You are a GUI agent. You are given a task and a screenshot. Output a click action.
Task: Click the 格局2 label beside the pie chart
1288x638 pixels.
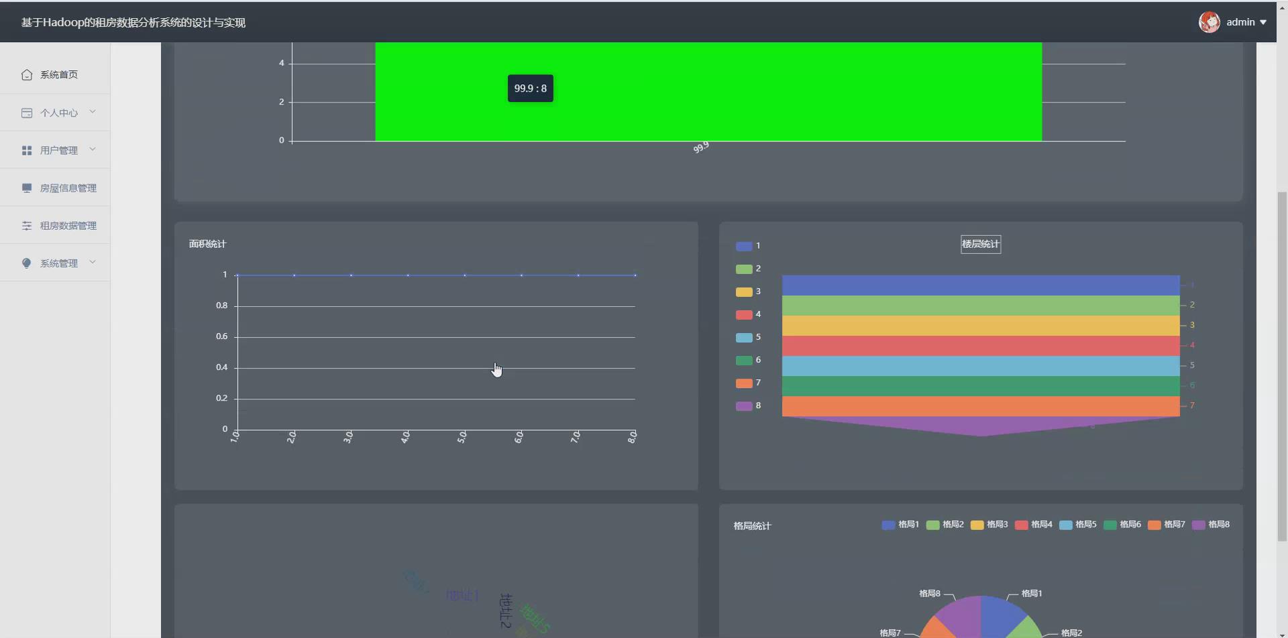click(x=1071, y=633)
